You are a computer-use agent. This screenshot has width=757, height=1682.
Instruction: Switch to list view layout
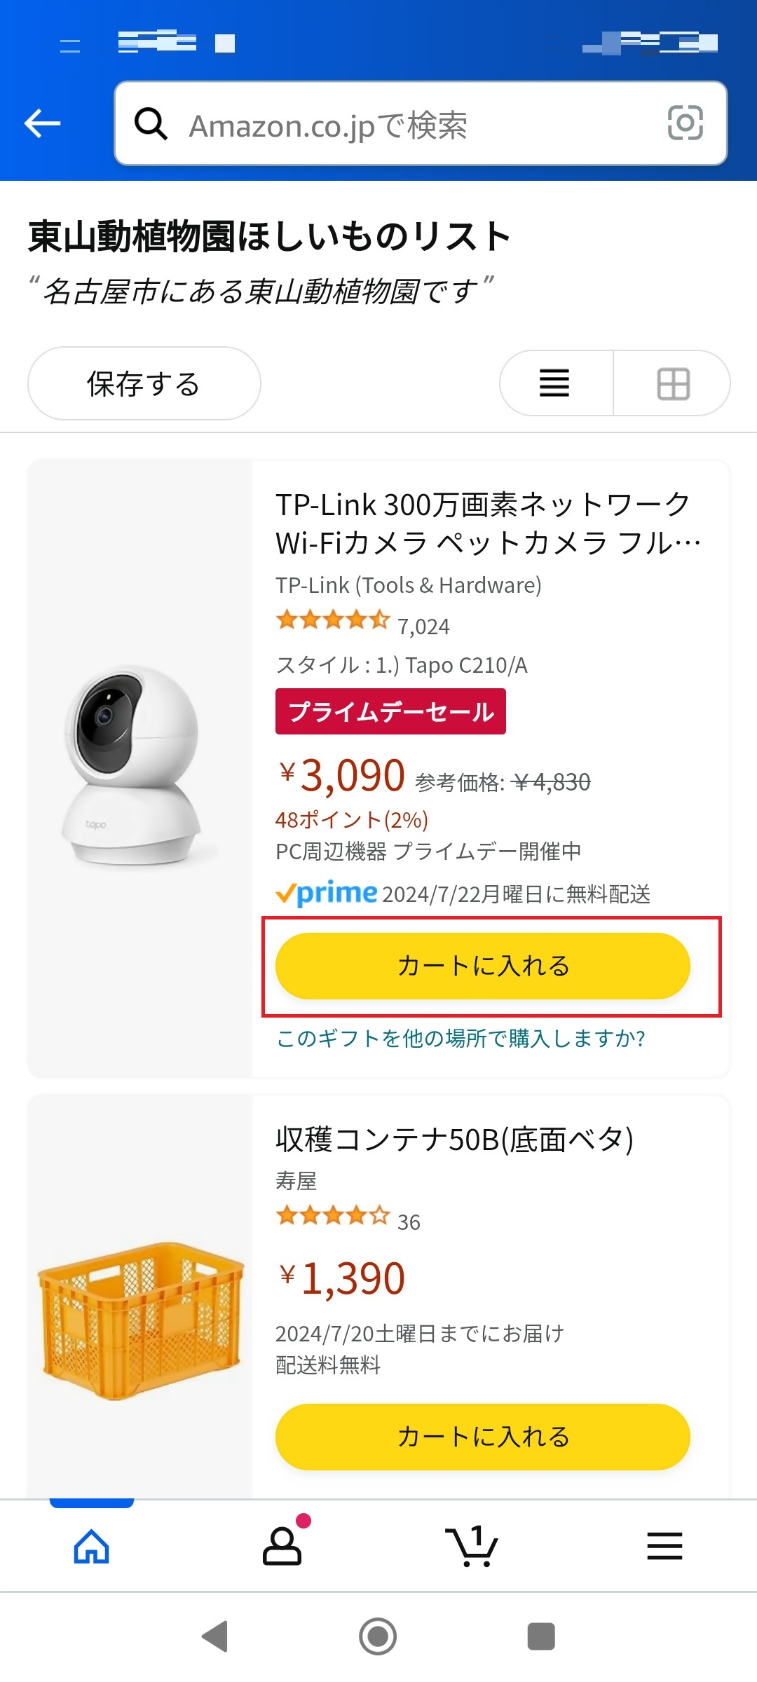554,383
